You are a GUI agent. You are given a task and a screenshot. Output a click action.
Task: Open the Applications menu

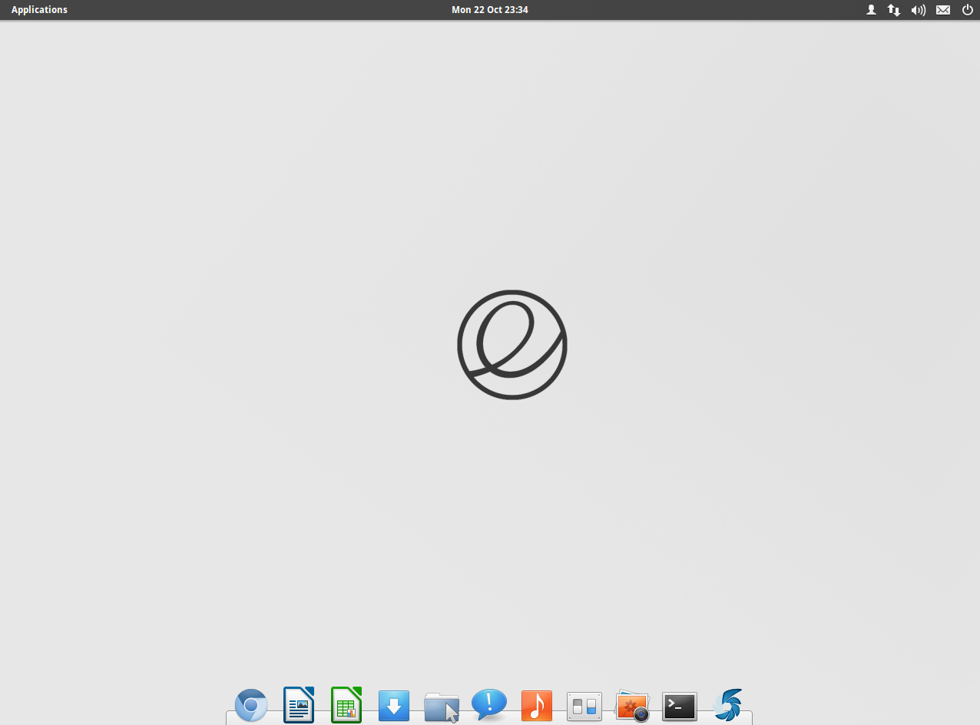[39, 10]
